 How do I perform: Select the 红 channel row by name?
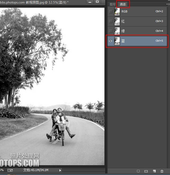click(x=123, y=21)
